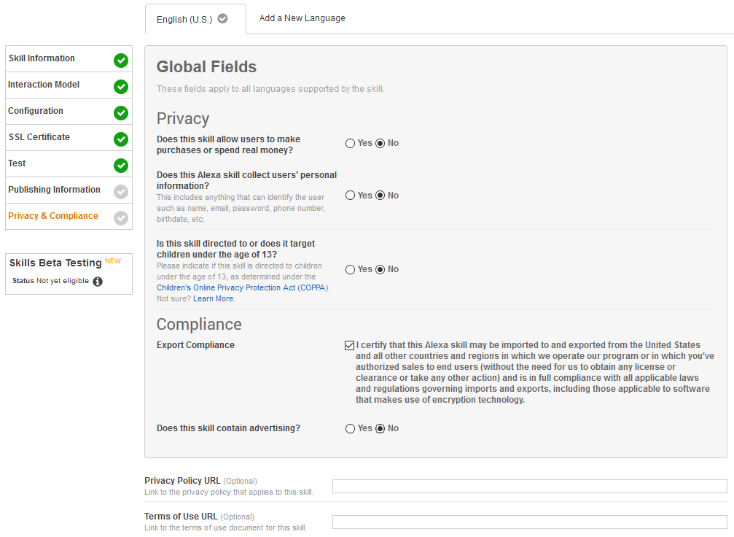Click the green check icon beside SSL Certificate
Viewport: 734px width, 537px height.
coord(121,139)
